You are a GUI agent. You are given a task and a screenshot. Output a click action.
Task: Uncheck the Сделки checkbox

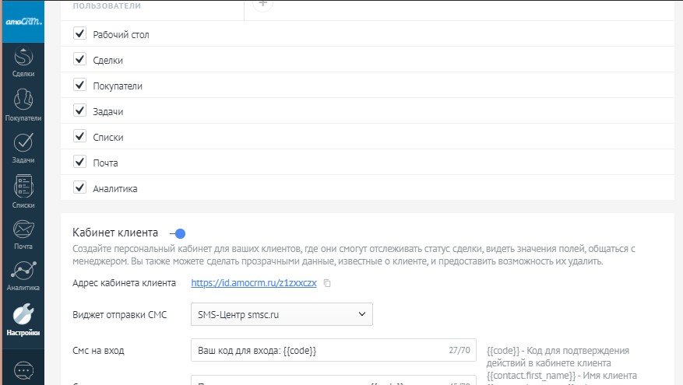coord(79,60)
